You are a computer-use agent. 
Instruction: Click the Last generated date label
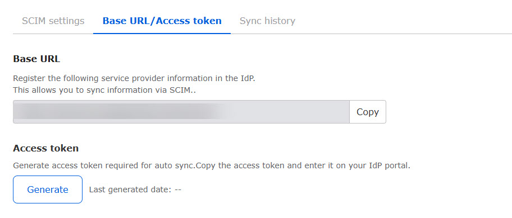(x=130, y=189)
